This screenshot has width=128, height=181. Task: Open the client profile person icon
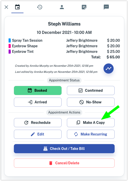[62, 7]
